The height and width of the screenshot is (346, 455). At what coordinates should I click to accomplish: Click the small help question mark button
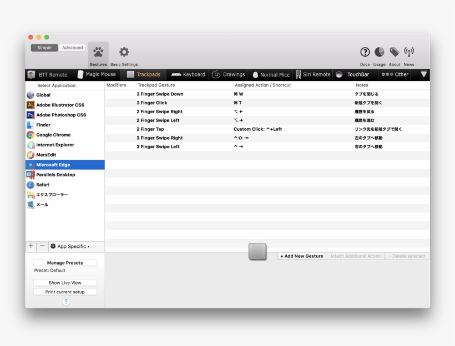66,302
